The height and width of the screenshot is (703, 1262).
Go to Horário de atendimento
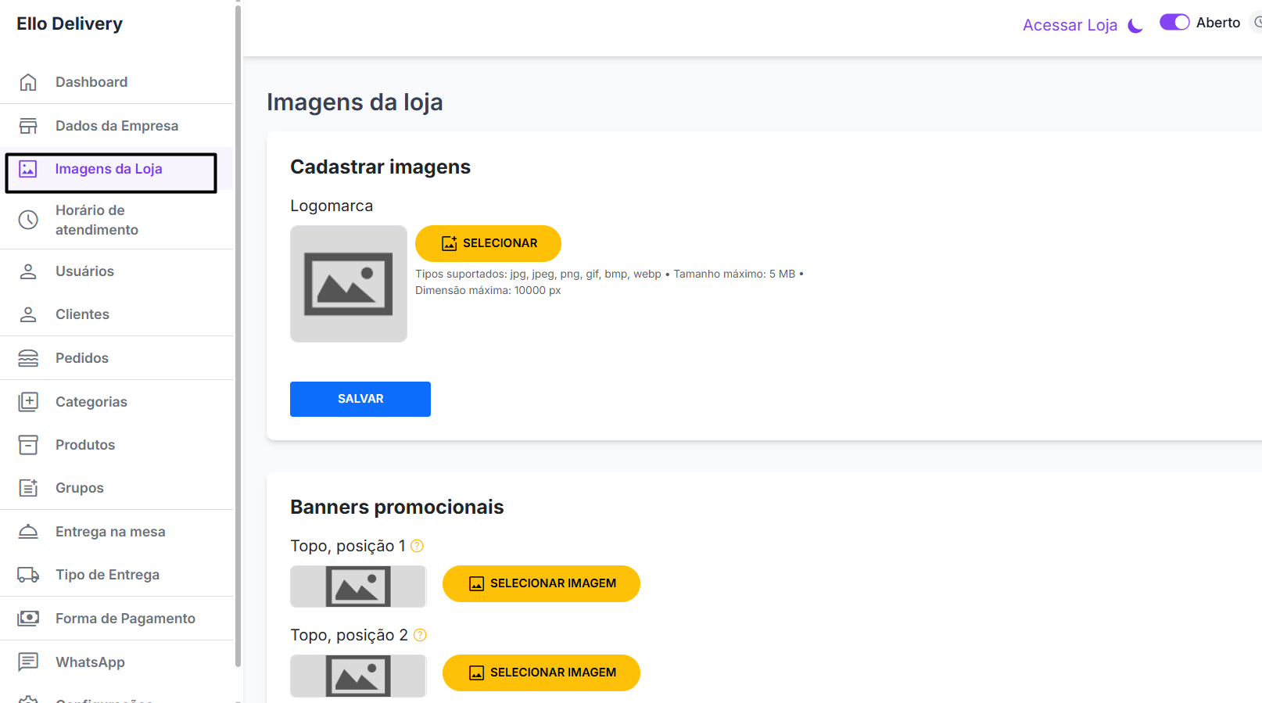tap(117, 220)
